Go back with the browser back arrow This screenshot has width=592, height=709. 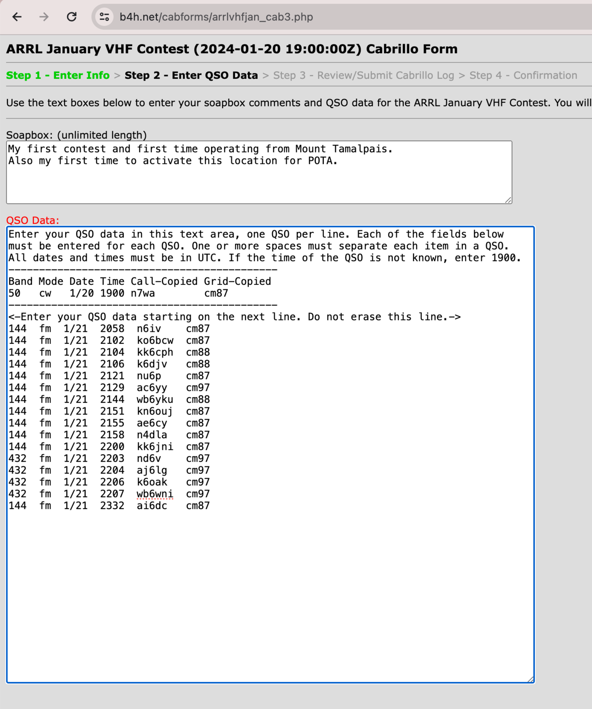click(17, 17)
